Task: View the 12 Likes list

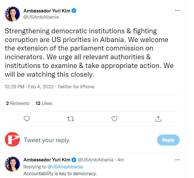Action: (x=44, y=103)
